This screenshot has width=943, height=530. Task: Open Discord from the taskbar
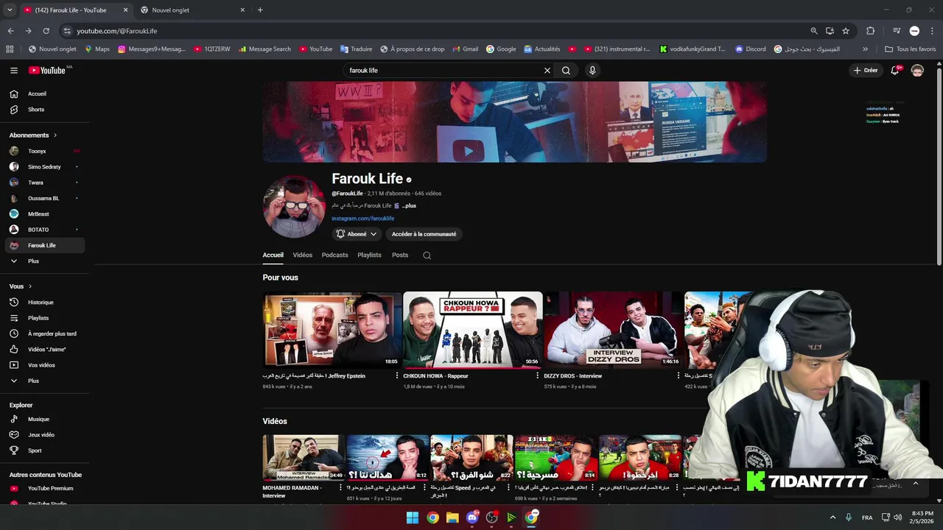tap(472, 517)
